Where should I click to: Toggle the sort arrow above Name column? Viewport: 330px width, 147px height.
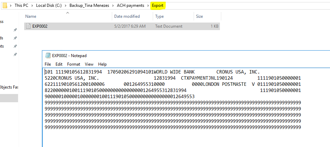pos(67,13)
